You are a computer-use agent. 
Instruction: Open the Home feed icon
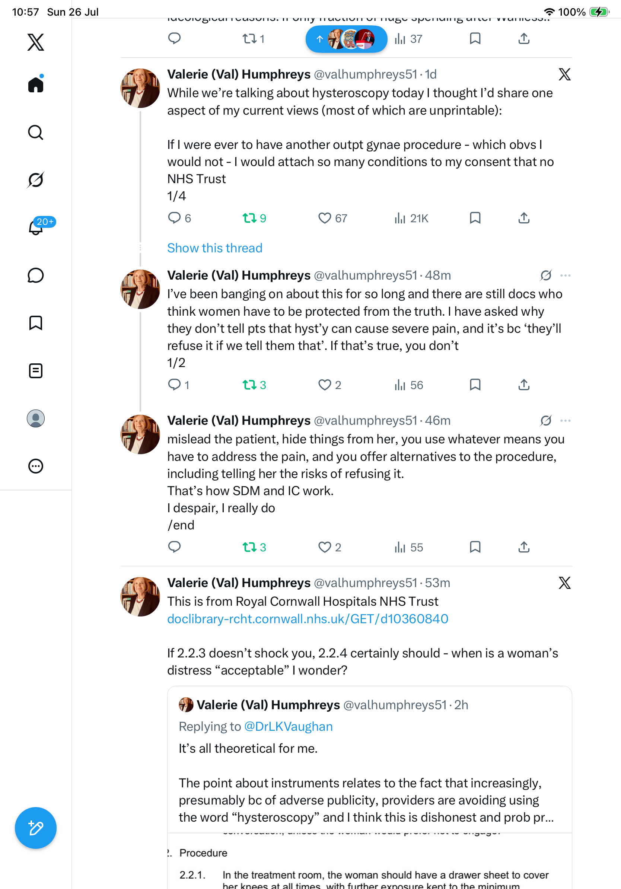tap(36, 85)
